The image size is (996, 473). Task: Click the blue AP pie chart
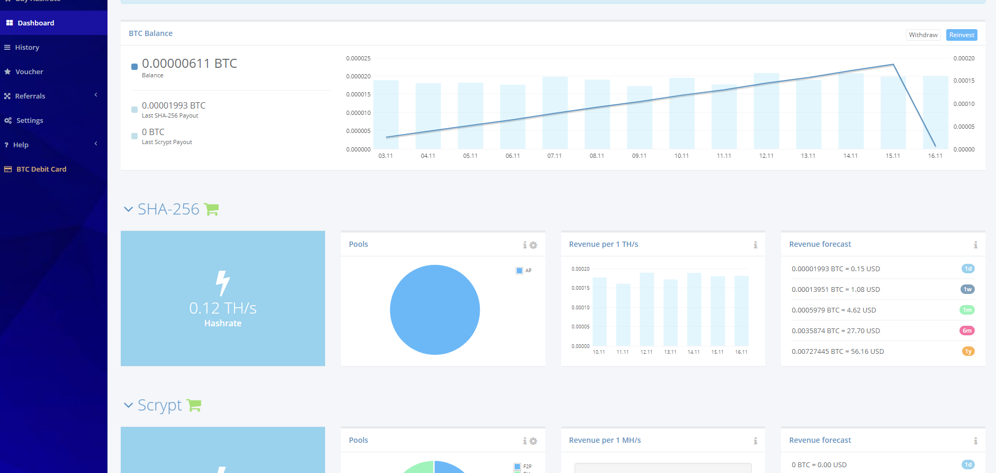[x=435, y=310]
